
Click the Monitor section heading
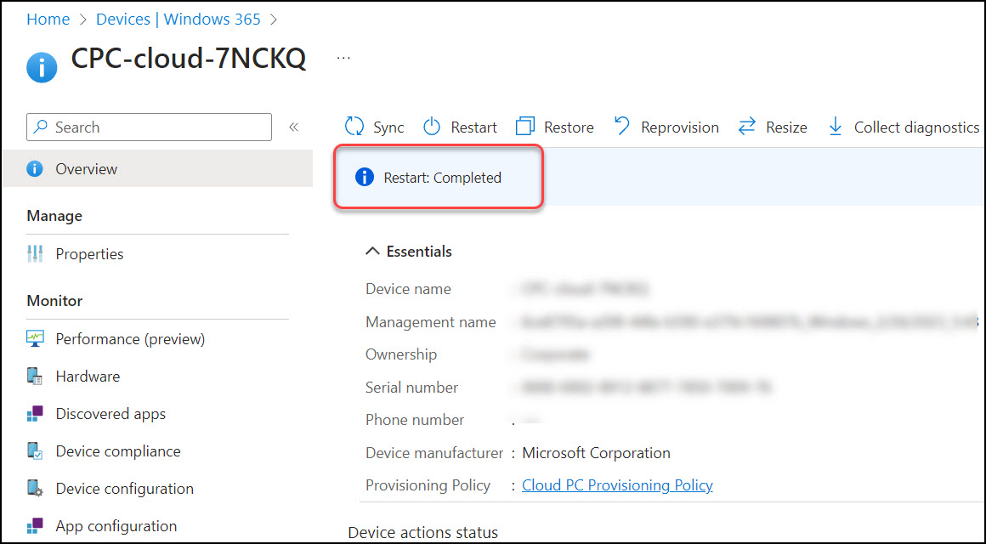pyautogui.click(x=54, y=301)
